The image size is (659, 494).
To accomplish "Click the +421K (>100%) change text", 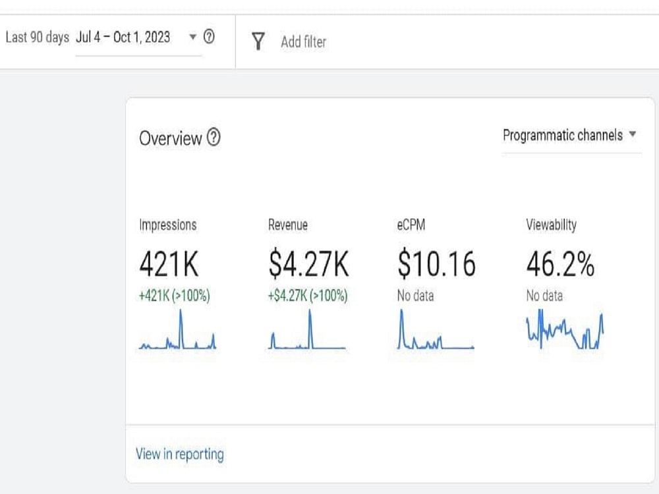I will click(x=175, y=296).
